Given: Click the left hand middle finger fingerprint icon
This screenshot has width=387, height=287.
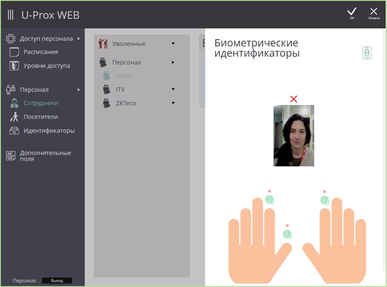Looking at the screenshot, I should click(x=269, y=200).
